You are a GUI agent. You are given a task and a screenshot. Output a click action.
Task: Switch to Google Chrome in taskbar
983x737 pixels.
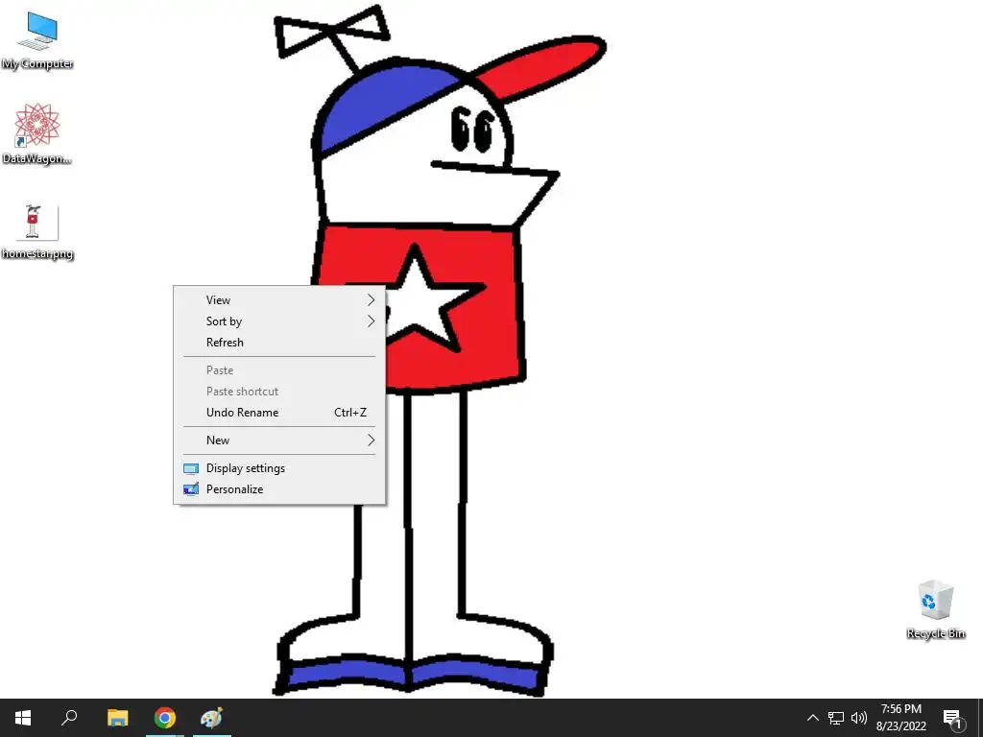[x=165, y=718]
